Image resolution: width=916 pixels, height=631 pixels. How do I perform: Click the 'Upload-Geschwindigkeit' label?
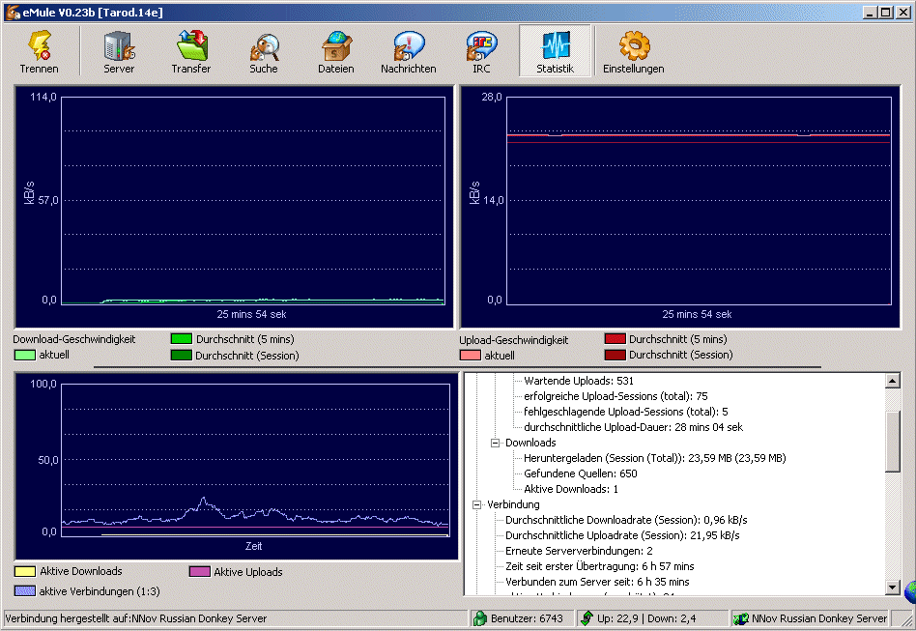[x=513, y=340]
